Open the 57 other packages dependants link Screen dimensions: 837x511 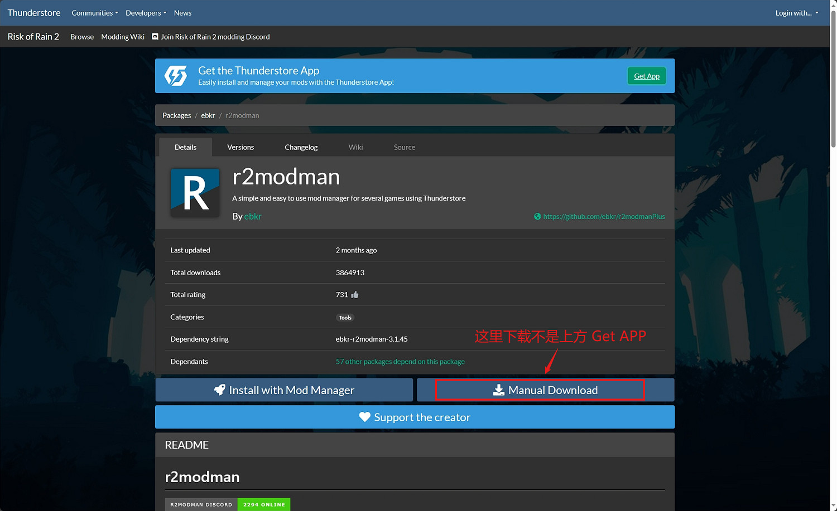[400, 362]
